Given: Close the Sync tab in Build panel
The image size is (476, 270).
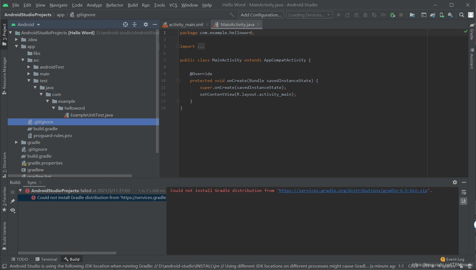Looking at the screenshot, I should [x=40, y=182].
